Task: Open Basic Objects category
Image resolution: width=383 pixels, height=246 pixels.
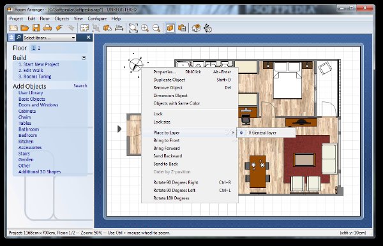Action: (x=32, y=99)
